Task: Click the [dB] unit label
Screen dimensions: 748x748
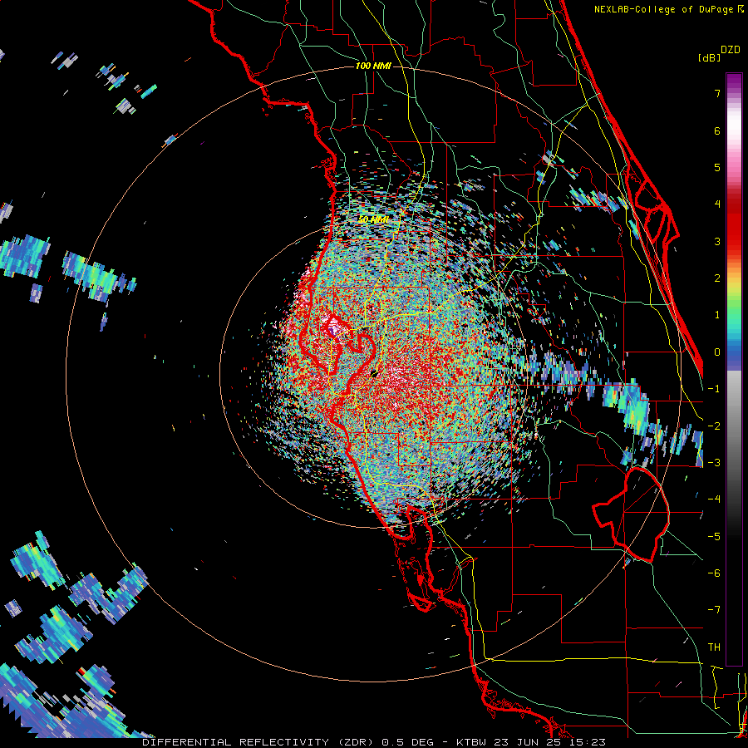Action: (709, 58)
